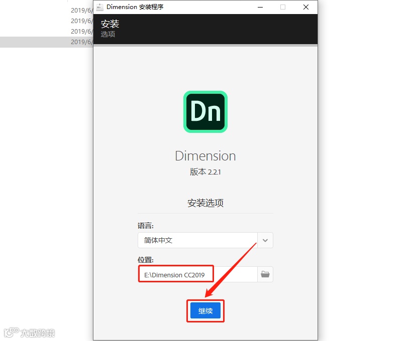Click the Dimension 安装程序 window title
Viewport: 417px width, 341px height.
[135, 7]
